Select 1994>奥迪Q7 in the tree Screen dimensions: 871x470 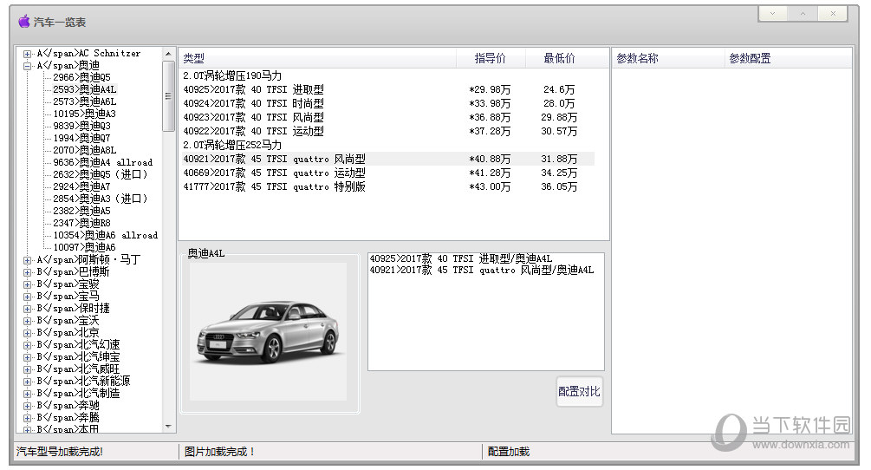click(x=81, y=139)
